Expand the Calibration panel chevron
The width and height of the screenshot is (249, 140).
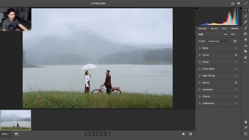click(200, 103)
